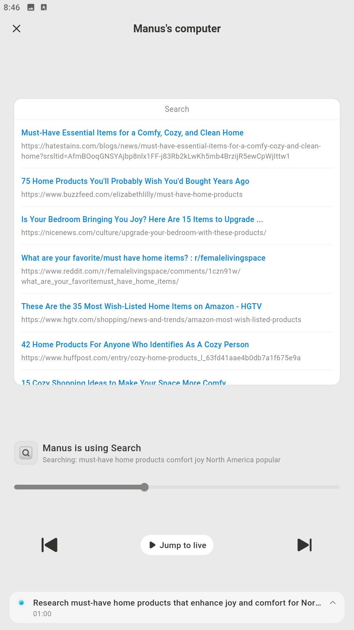Click the Search tool icon beside Manus status

pos(26,453)
